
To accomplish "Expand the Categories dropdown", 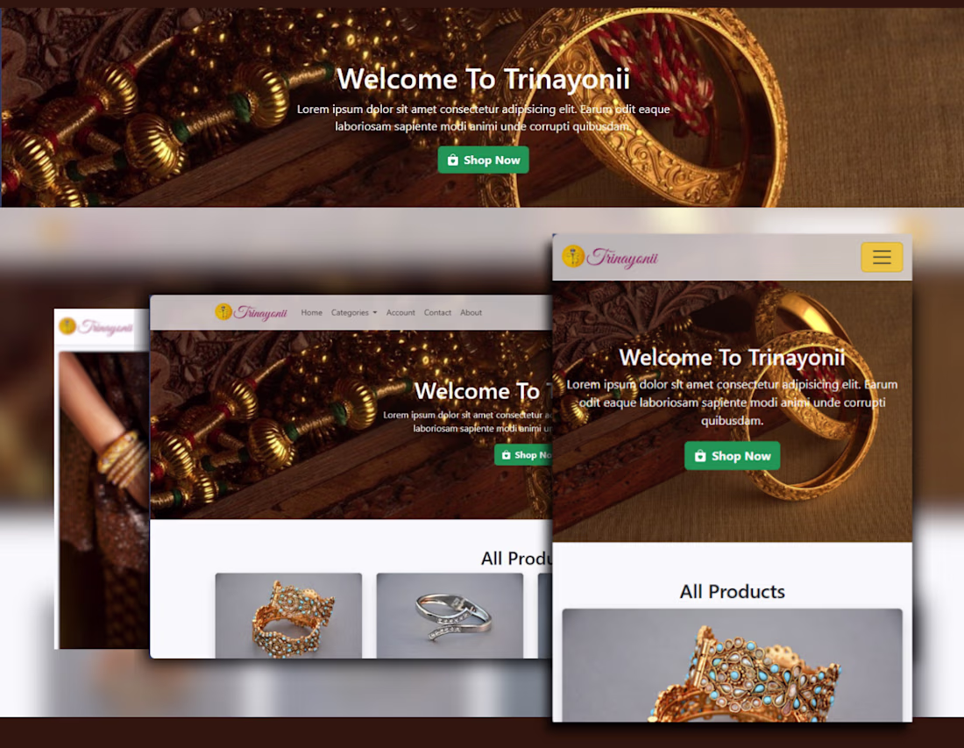I will coord(354,312).
